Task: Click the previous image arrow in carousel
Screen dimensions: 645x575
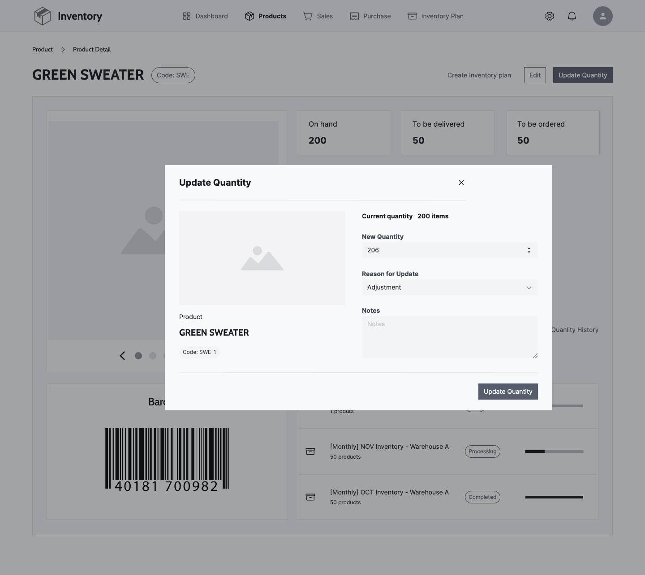Action: [122, 356]
